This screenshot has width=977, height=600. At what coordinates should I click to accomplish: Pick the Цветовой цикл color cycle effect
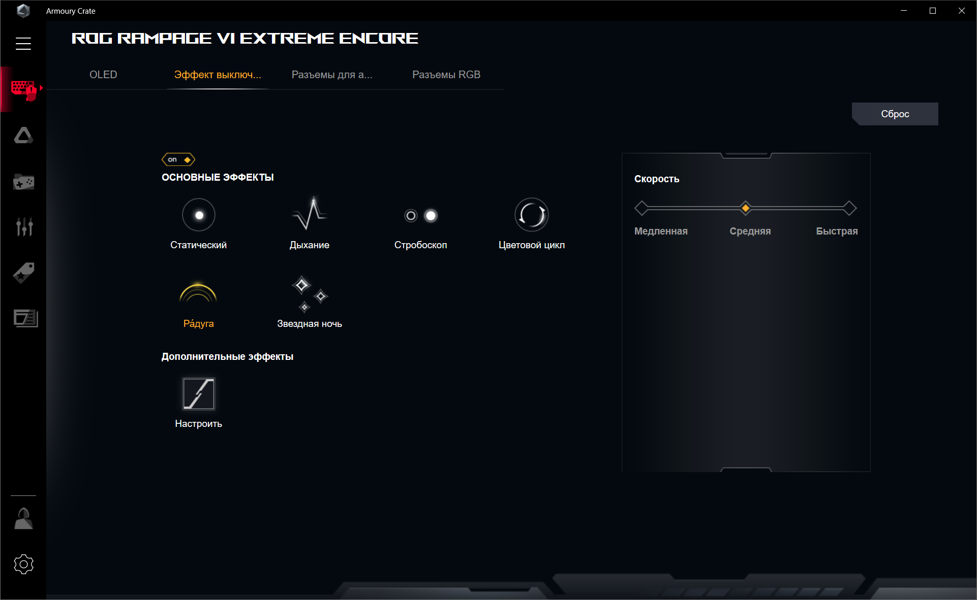click(532, 215)
